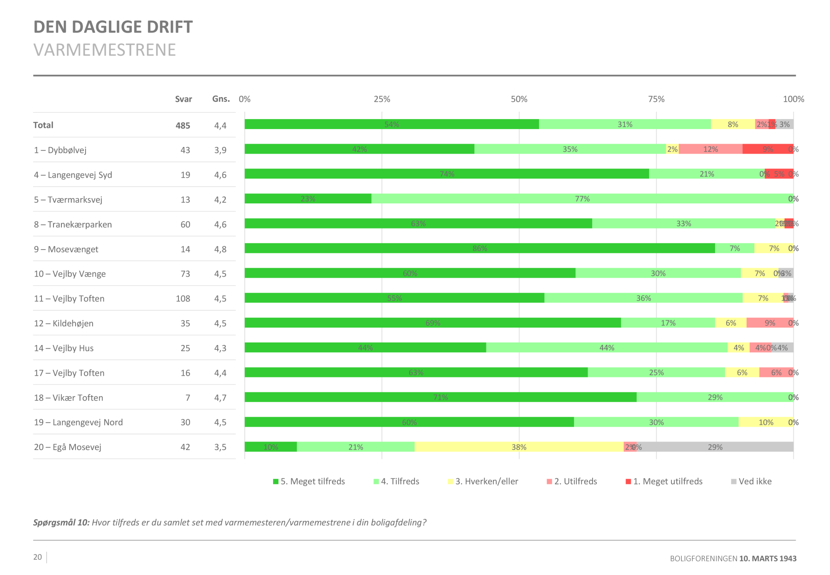Click the red '1. Meget utilfreds' legend swatch
This screenshot has width=830, height=575.
[628, 482]
